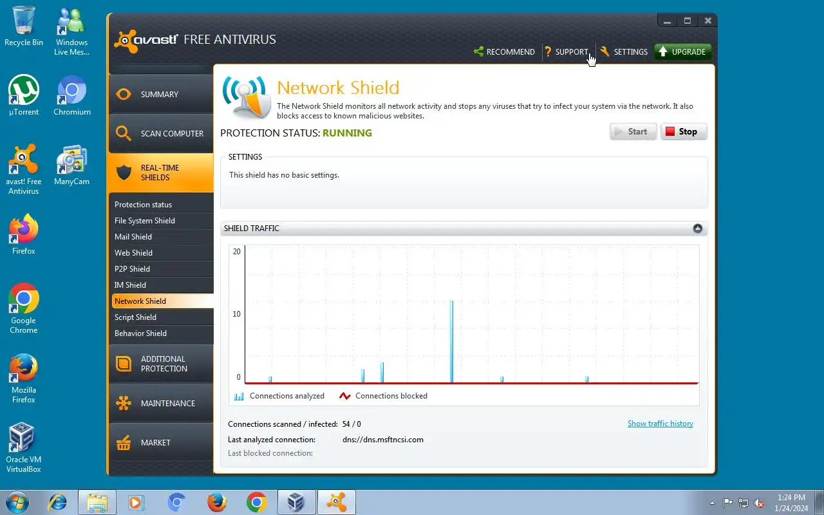Screen dimensions: 824x515
Task: Launch Chromium from the taskbar
Action: (x=177, y=502)
